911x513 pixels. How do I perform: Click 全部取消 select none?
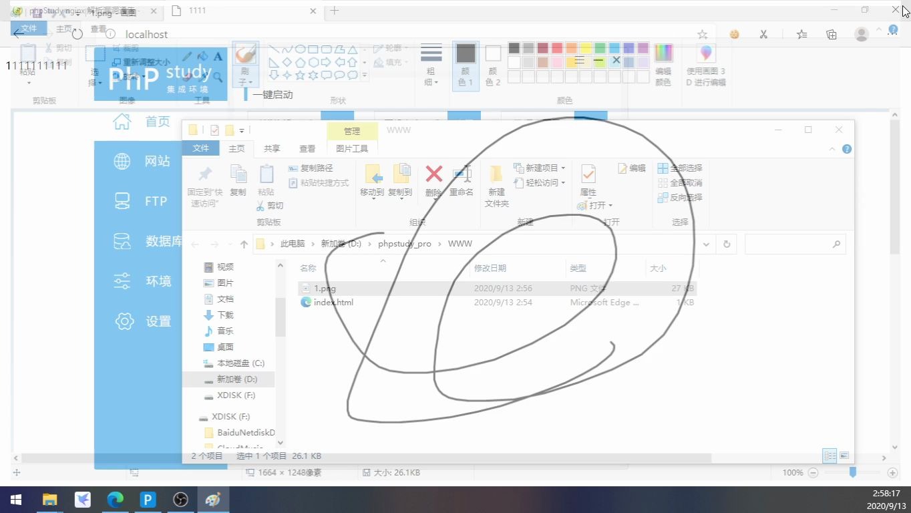680,183
